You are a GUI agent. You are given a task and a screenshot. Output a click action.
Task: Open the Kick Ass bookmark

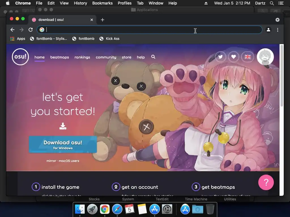point(109,38)
